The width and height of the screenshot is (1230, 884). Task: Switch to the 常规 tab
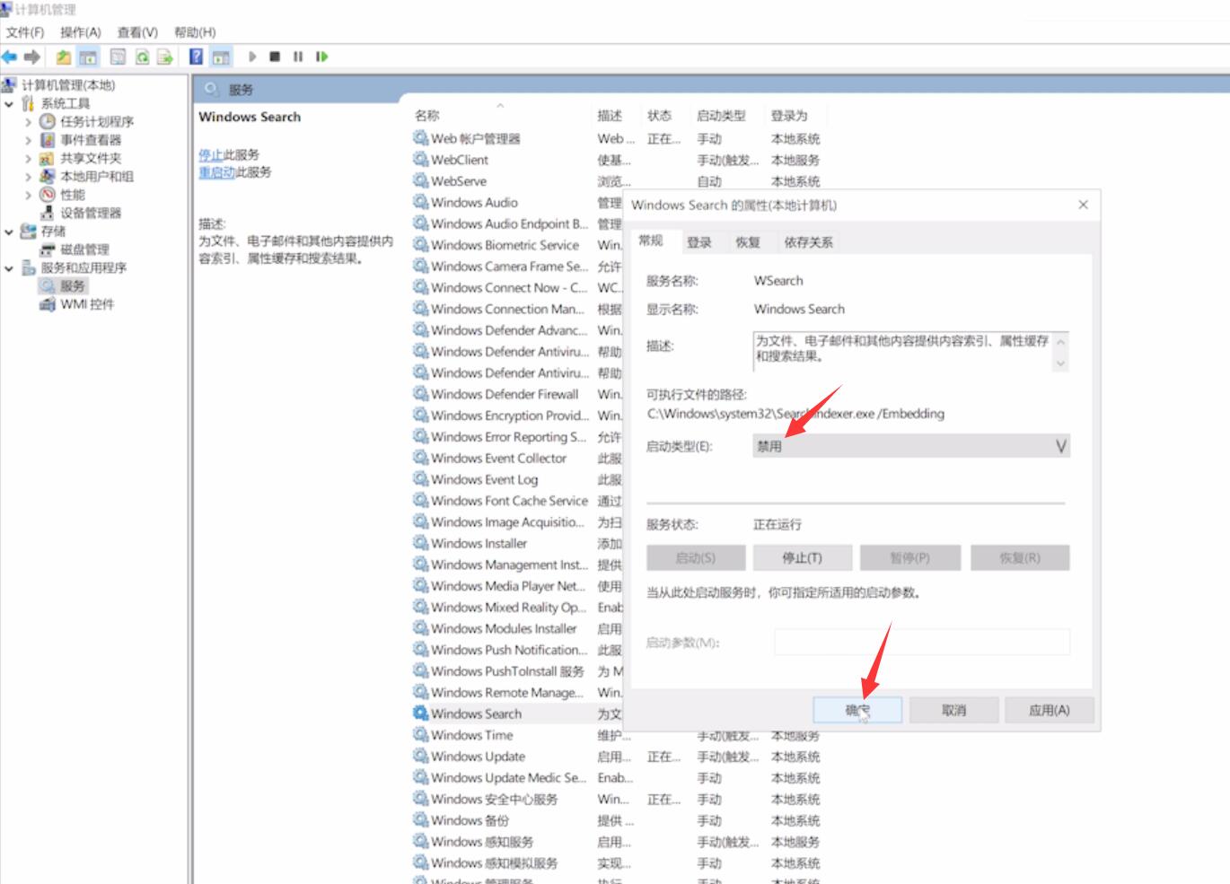(x=651, y=241)
